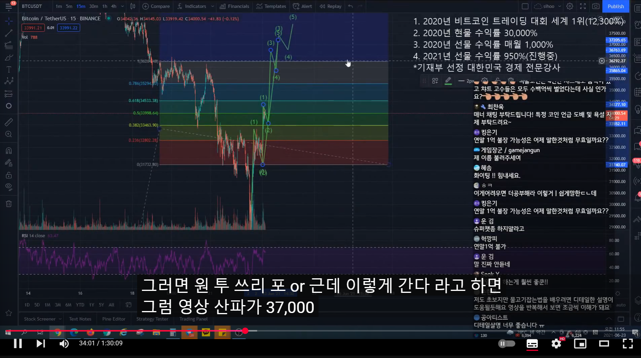Select the 1h timeframe
The height and width of the screenshot is (358, 641).
[105, 6]
